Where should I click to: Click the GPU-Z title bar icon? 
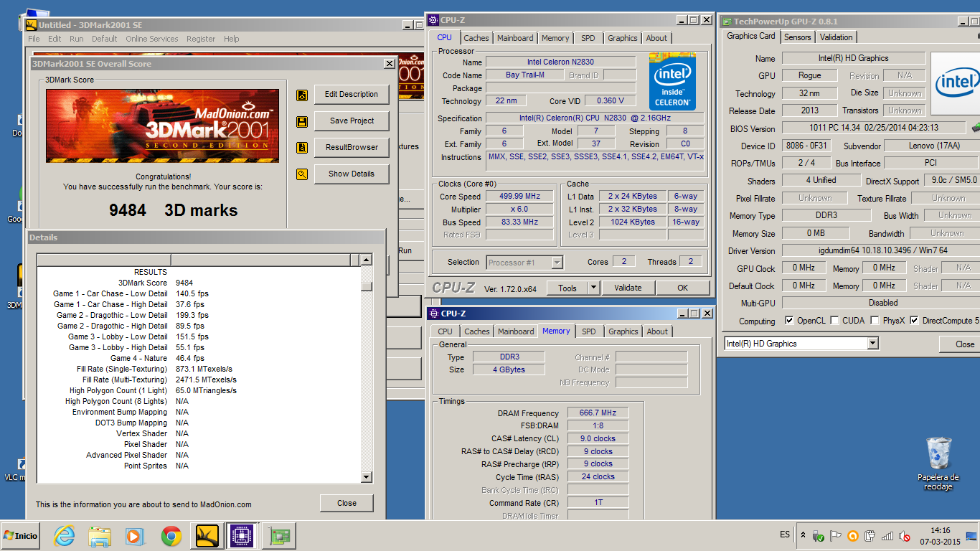726,22
